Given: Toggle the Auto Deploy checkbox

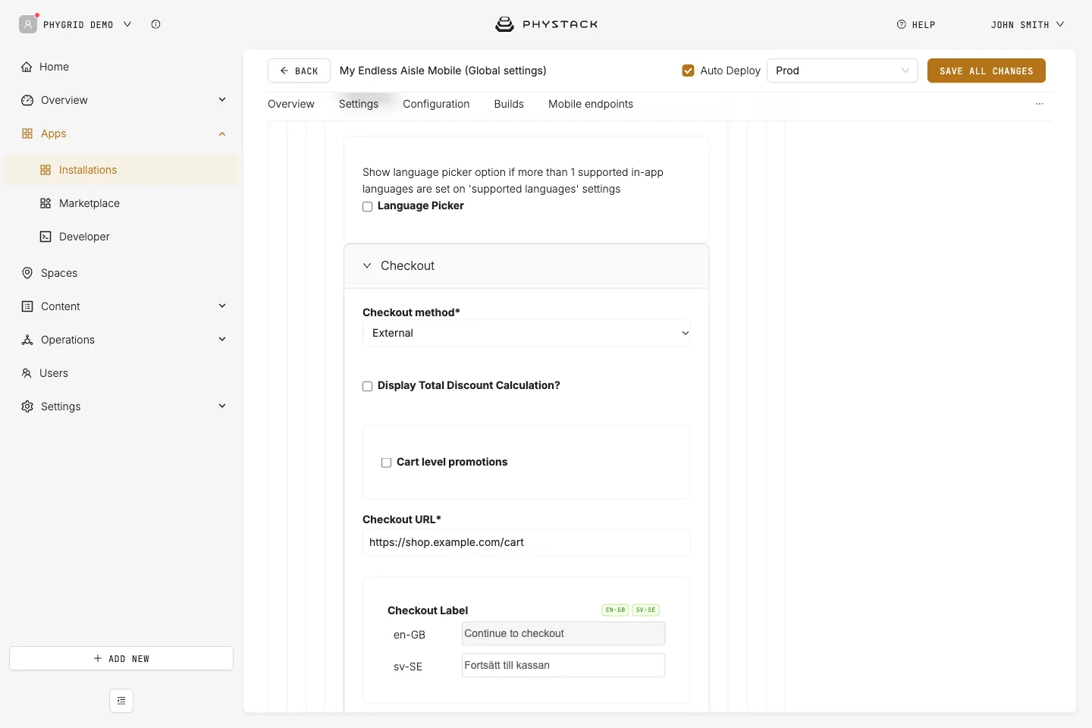Looking at the screenshot, I should pyautogui.click(x=689, y=71).
